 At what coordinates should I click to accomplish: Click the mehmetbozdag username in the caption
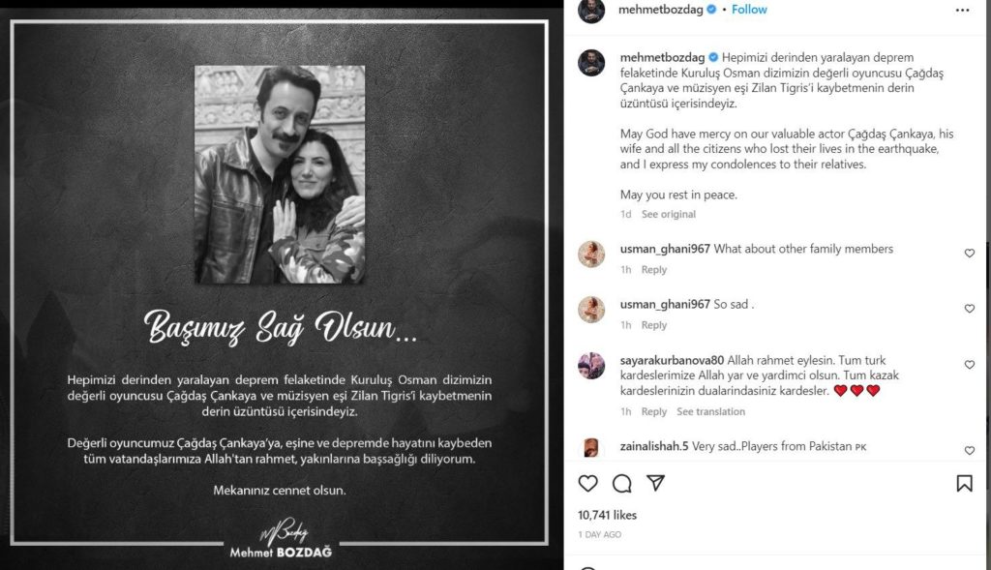pyautogui.click(x=662, y=57)
